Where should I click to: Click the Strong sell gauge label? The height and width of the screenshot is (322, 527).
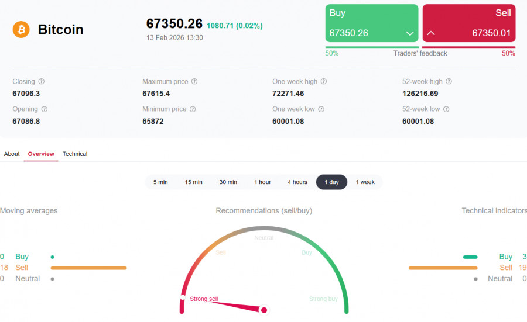click(x=204, y=299)
